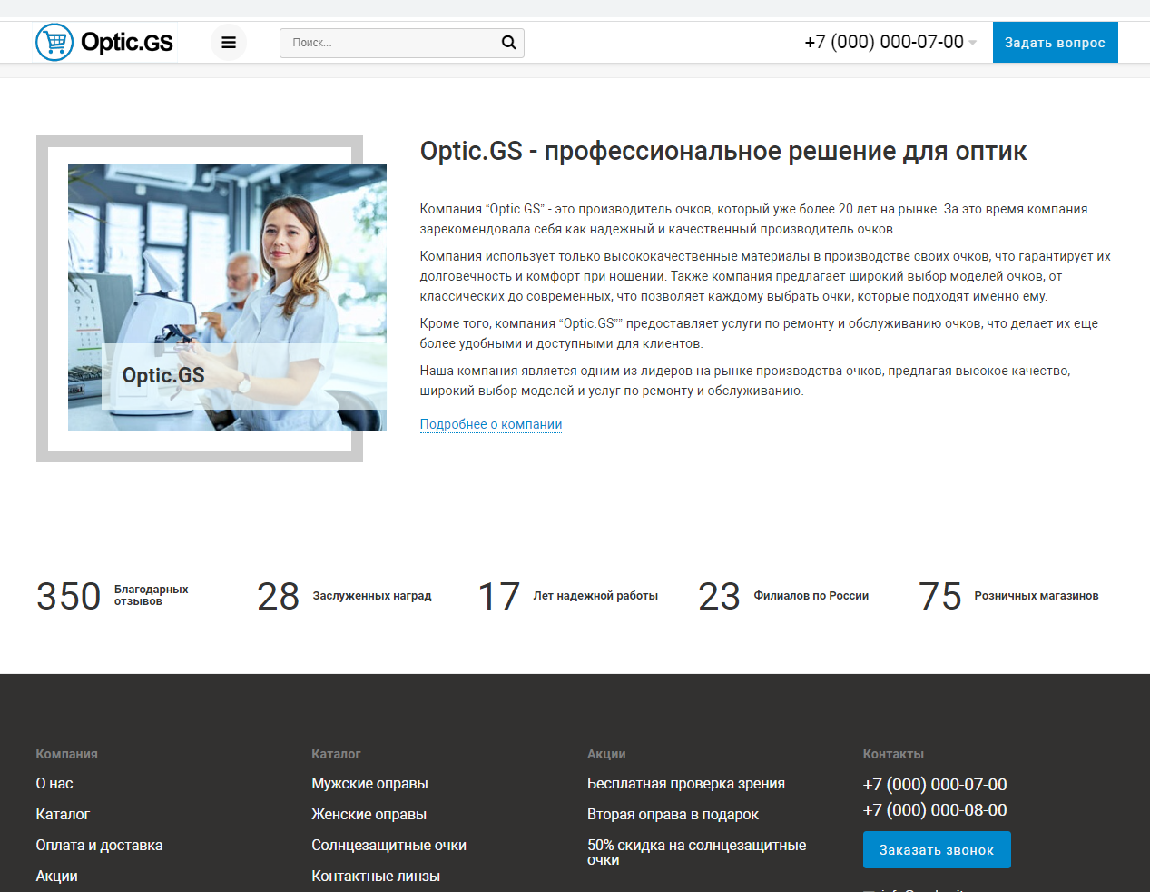
Task: Open 'Подробнее о компании' link
Action: tap(490, 424)
